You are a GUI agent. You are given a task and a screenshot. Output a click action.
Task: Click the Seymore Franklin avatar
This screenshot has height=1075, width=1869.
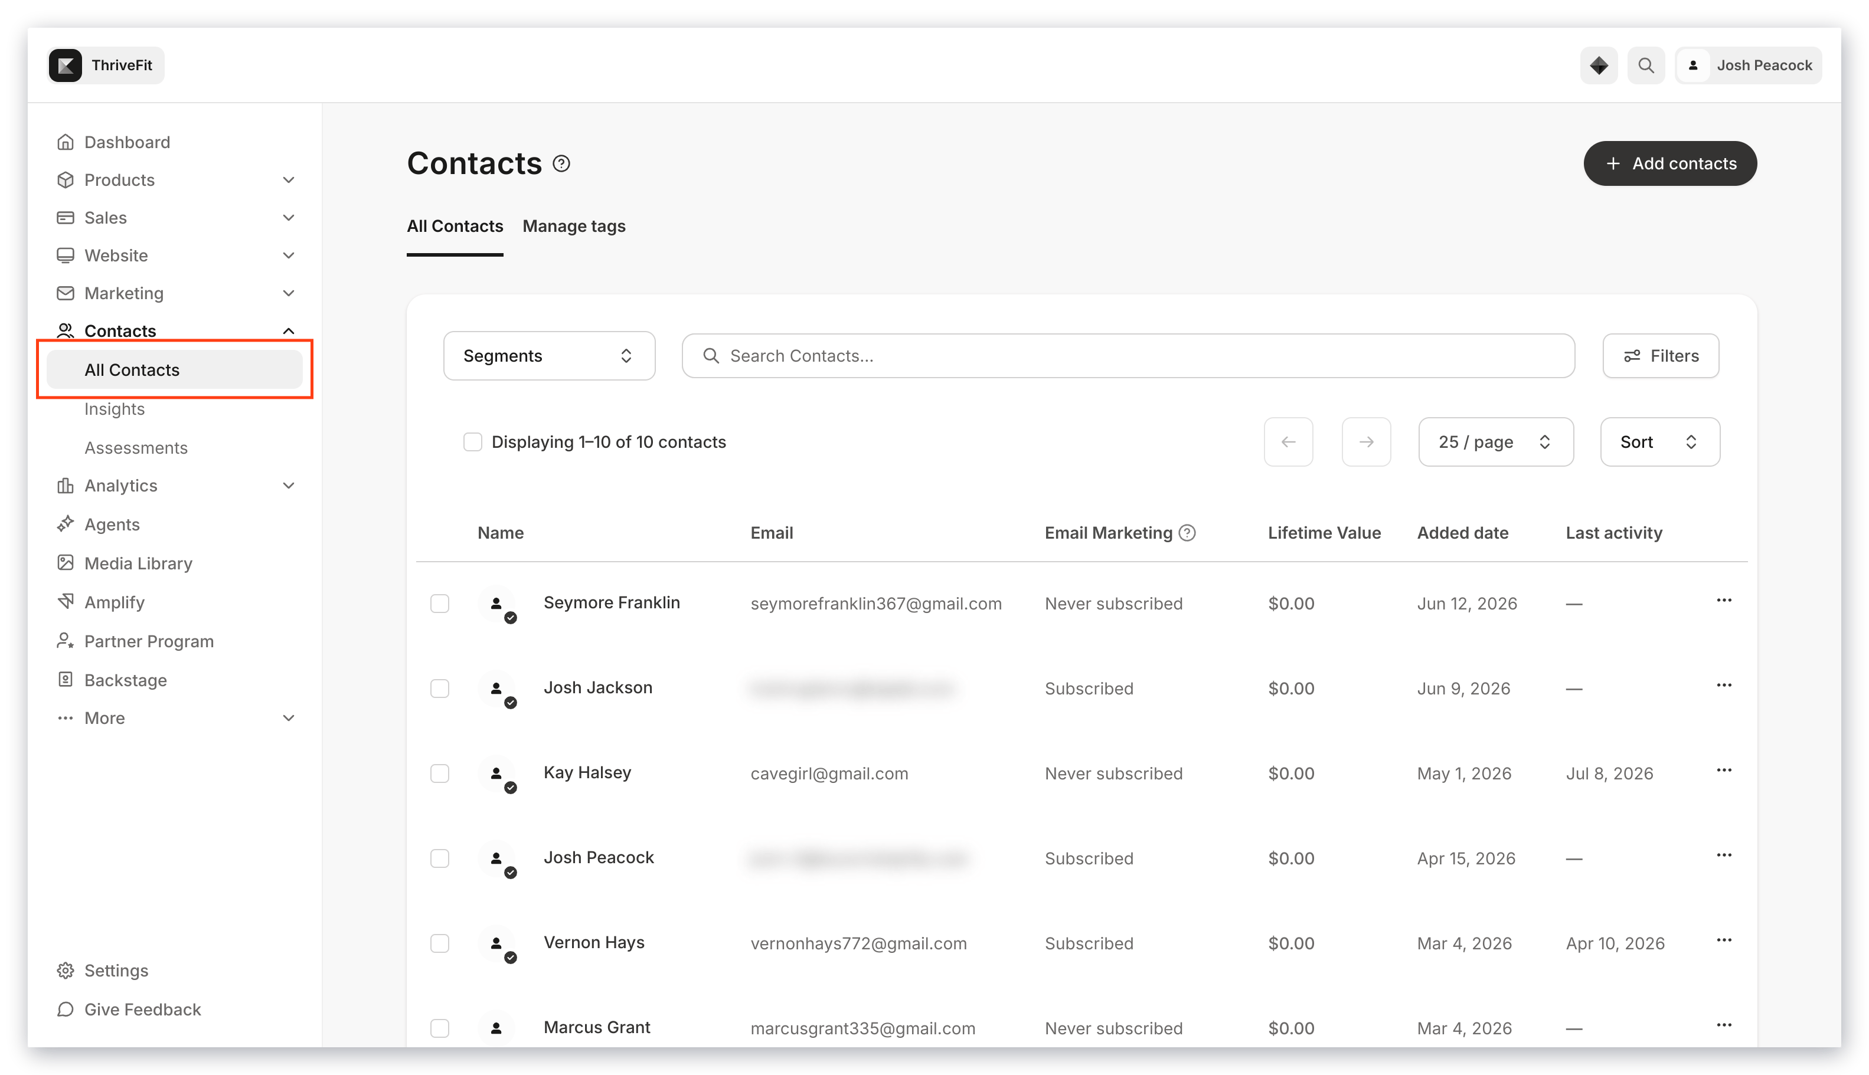[496, 604]
